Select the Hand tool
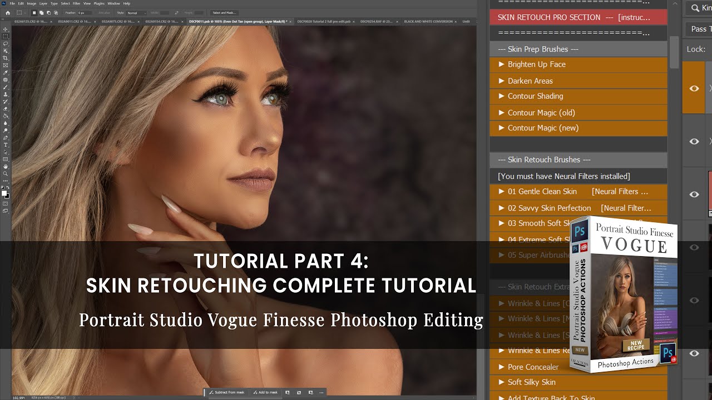 (6, 166)
